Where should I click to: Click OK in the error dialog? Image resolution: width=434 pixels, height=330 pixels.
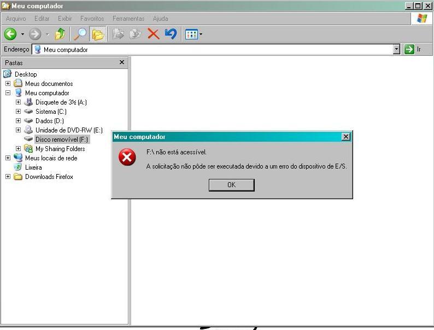pyautogui.click(x=231, y=185)
